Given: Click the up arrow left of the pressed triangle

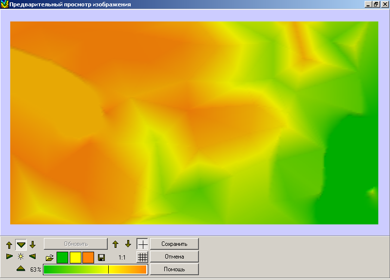Looking at the screenshot, I should tap(9, 245).
